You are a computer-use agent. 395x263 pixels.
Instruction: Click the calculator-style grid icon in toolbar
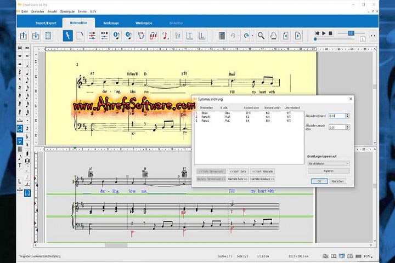click(222, 36)
